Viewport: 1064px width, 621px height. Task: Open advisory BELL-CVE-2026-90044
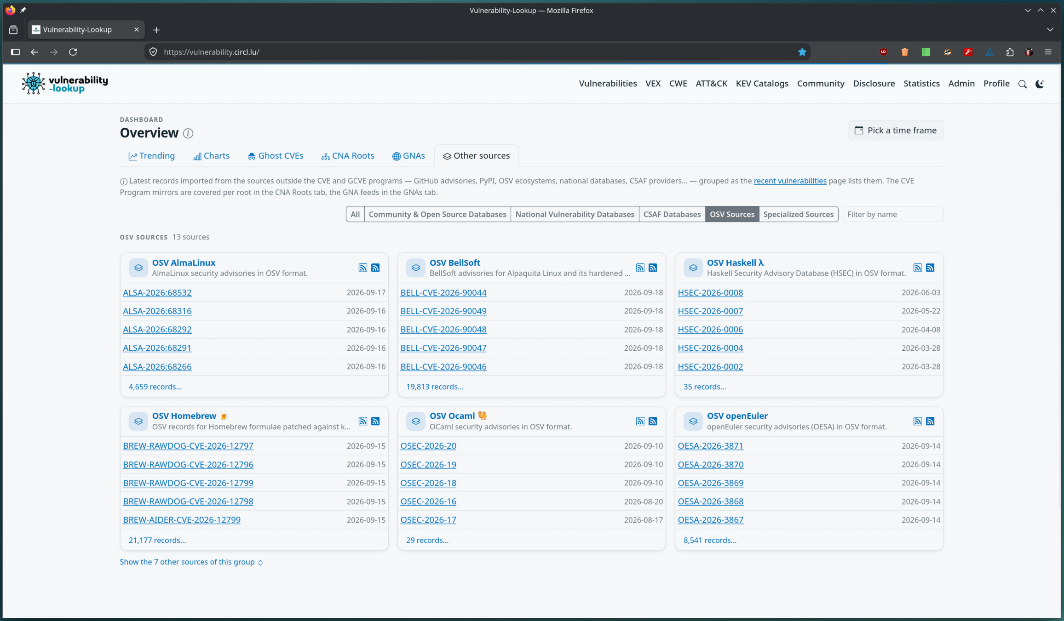tap(443, 292)
